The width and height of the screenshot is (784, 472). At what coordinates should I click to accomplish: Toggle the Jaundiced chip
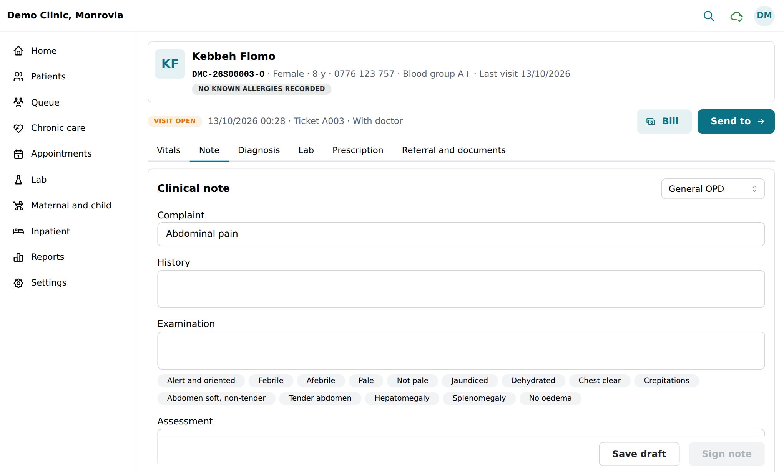point(470,380)
